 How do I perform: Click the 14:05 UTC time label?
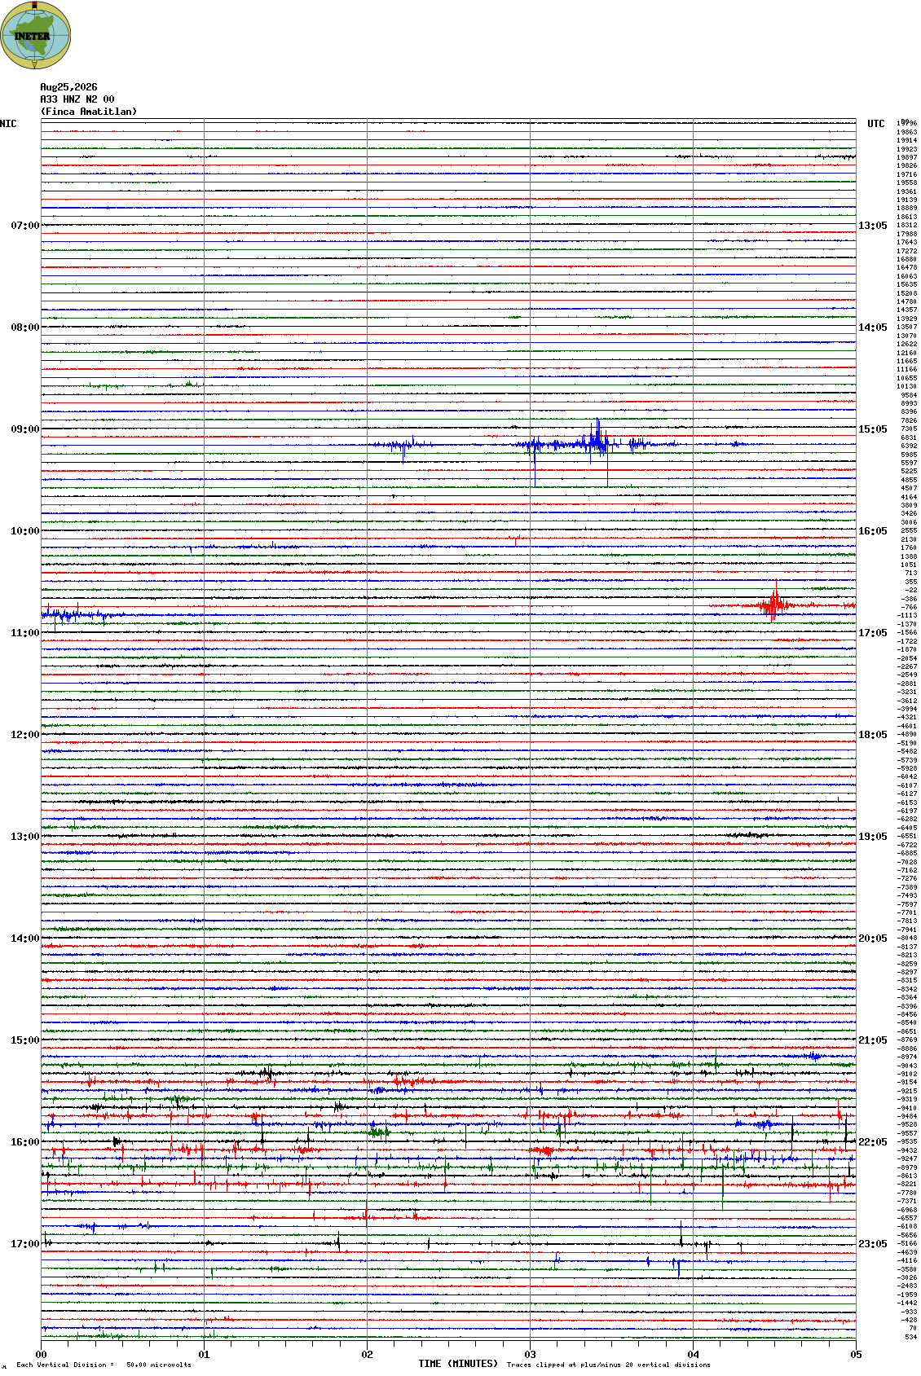873,328
